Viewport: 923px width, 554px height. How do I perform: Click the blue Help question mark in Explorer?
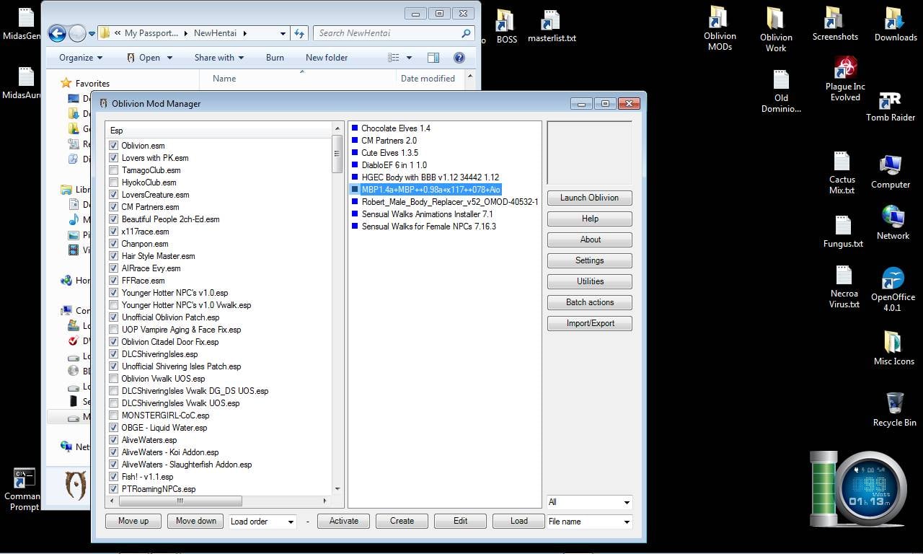[x=459, y=57]
